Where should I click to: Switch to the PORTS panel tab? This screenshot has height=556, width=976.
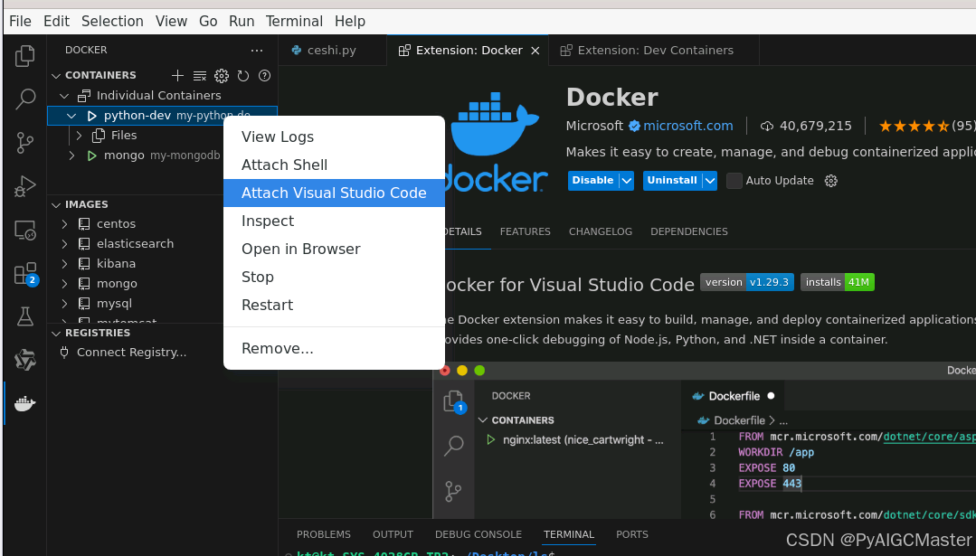[x=631, y=535]
